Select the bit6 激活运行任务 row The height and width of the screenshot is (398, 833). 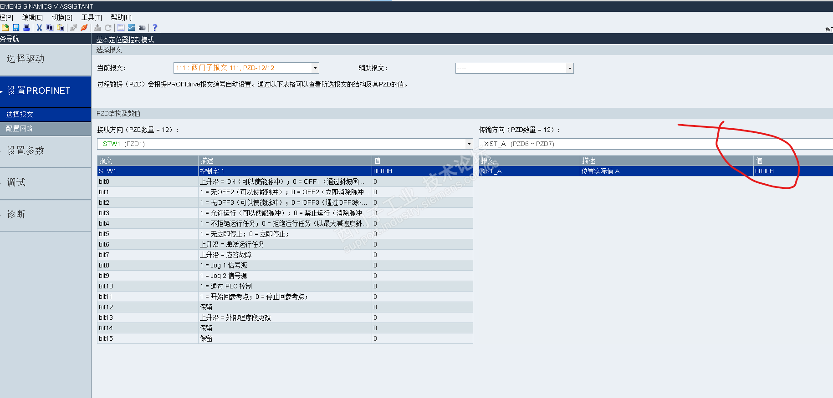tap(285, 244)
